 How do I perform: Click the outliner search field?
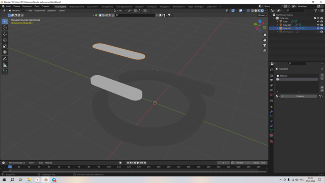pos(295,11)
